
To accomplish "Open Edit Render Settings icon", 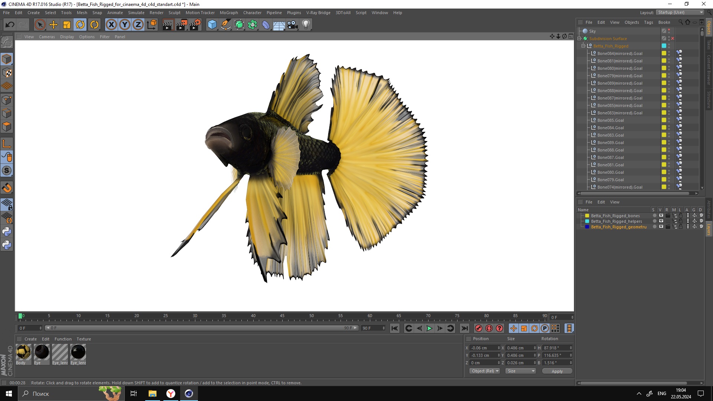I will click(x=195, y=25).
